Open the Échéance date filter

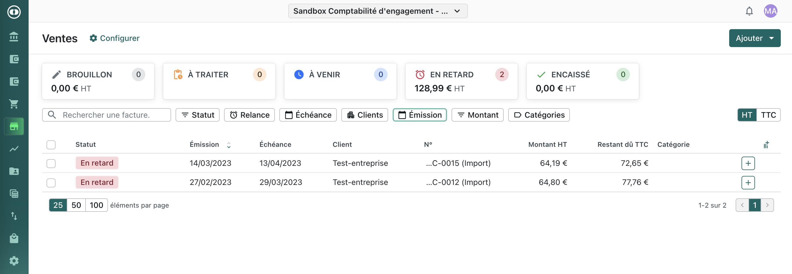pyautogui.click(x=308, y=115)
